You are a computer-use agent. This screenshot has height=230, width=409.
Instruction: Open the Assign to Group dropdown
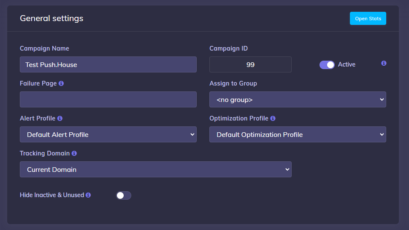click(x=298, y=100)
